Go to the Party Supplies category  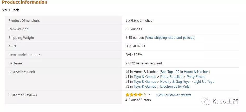click(x=171, y=77)
